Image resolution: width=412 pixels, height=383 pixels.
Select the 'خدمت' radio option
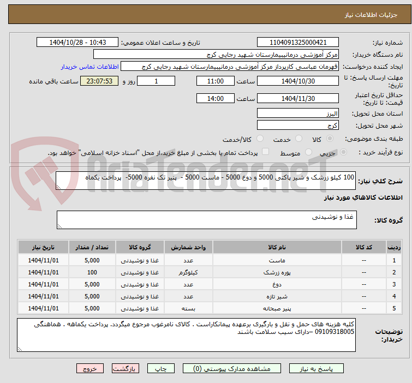[x=298, y=139]
